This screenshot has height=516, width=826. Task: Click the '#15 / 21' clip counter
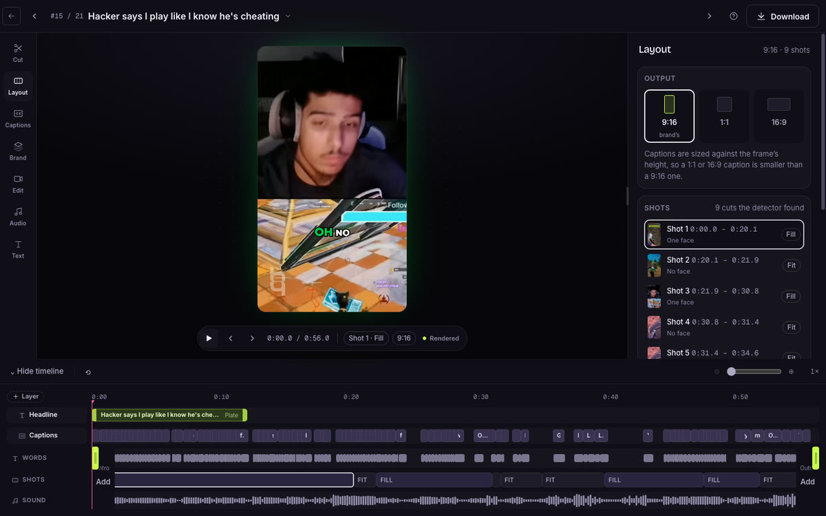click(67, 16)
